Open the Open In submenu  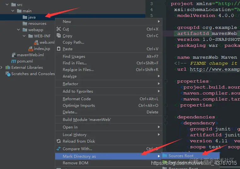coord(108,127)
